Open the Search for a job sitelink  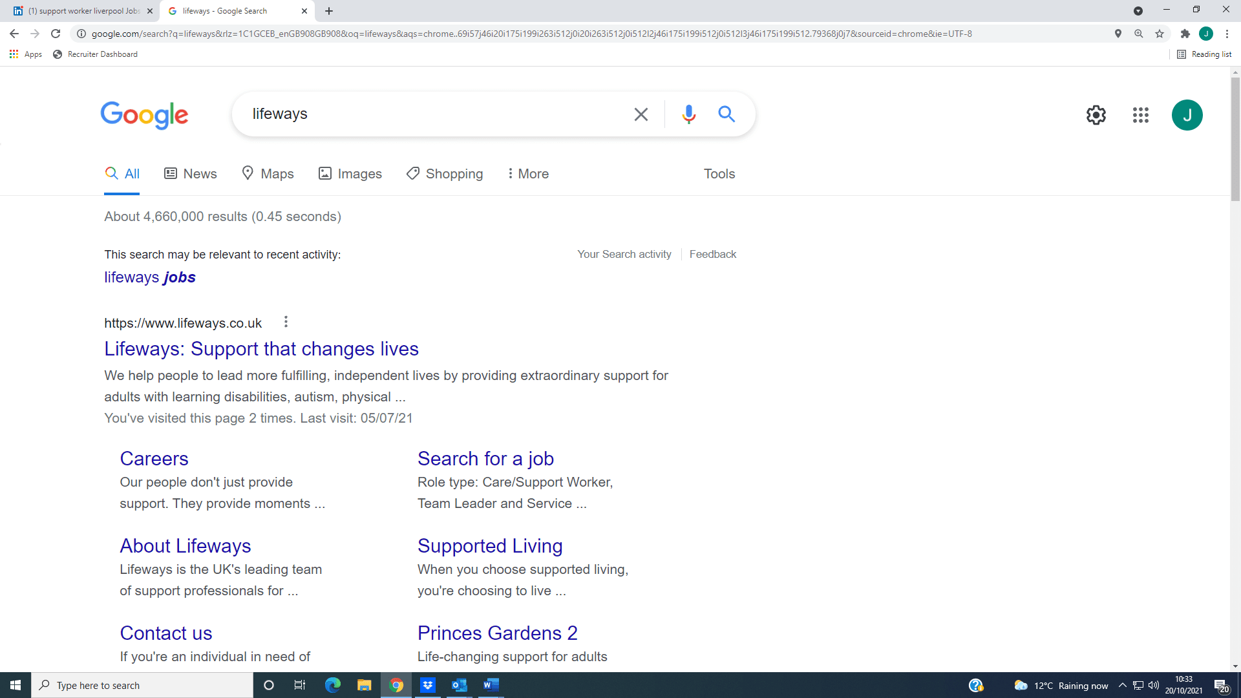(485, 459)
